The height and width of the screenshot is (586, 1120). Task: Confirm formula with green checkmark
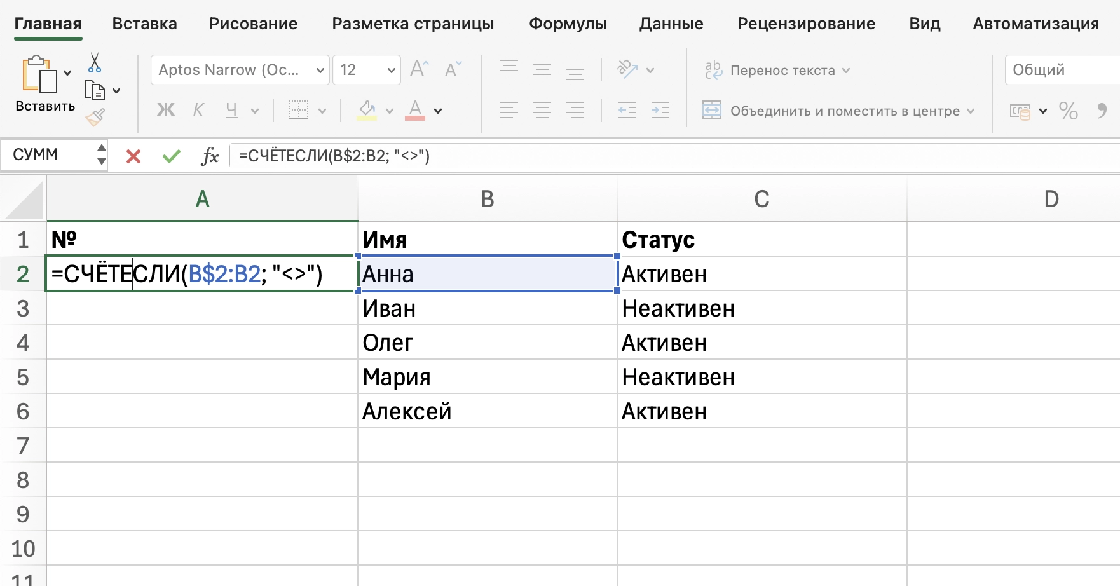point(171,156)
